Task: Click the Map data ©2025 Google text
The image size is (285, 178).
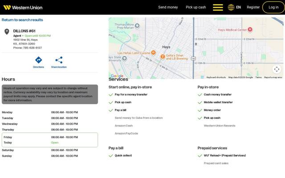Action: [240, 77]
